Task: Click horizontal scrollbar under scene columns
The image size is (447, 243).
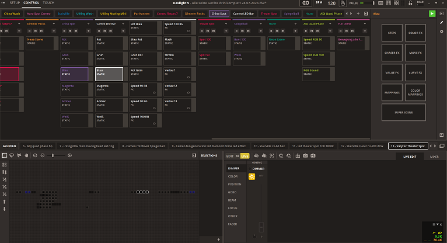Action: point(291,139)
